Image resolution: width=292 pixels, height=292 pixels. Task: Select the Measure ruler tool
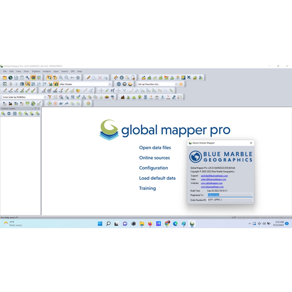pyautogui.click(x=116, y=78)
